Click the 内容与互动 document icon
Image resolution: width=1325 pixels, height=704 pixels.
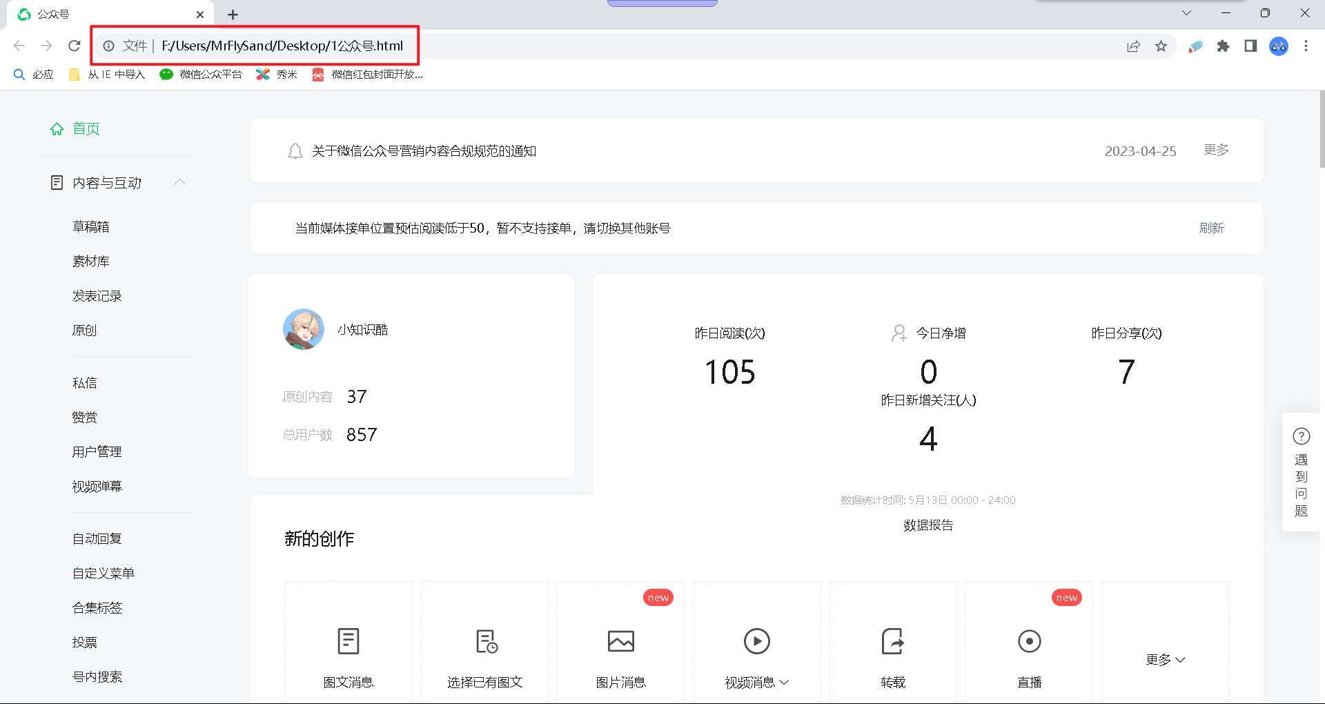(57, 183)
